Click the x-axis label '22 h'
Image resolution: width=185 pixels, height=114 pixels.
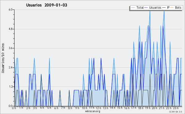[x=169, y=108]
